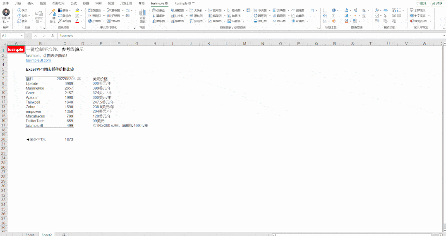Open the 十字高亮 crosshair highlight dropdown
446x236 pixels.
tap(429, 16)
